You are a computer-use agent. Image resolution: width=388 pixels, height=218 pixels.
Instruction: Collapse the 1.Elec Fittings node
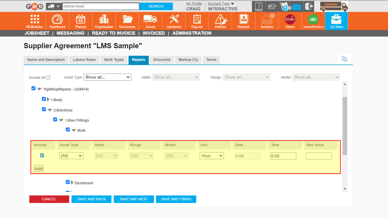coord(61,121)
